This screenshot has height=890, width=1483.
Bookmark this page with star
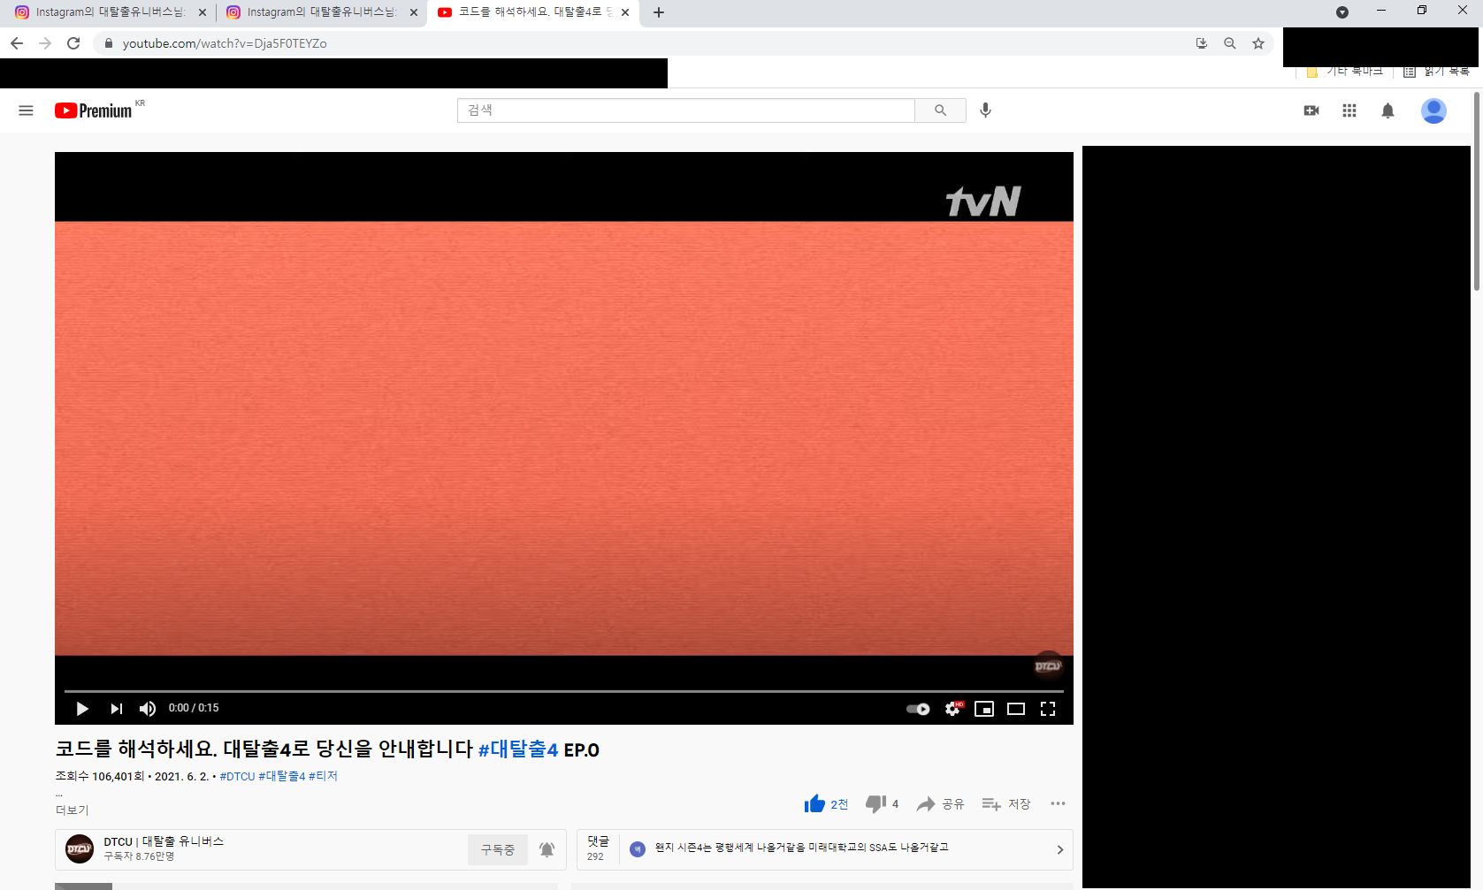(1258, 43)
